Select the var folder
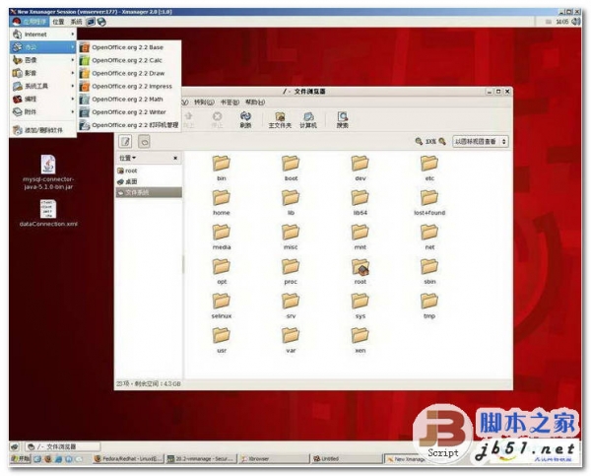This screenshot has width=591, height=476. 291,340
